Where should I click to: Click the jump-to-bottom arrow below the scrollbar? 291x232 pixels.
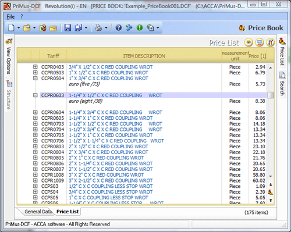click(x=271, y=201)
